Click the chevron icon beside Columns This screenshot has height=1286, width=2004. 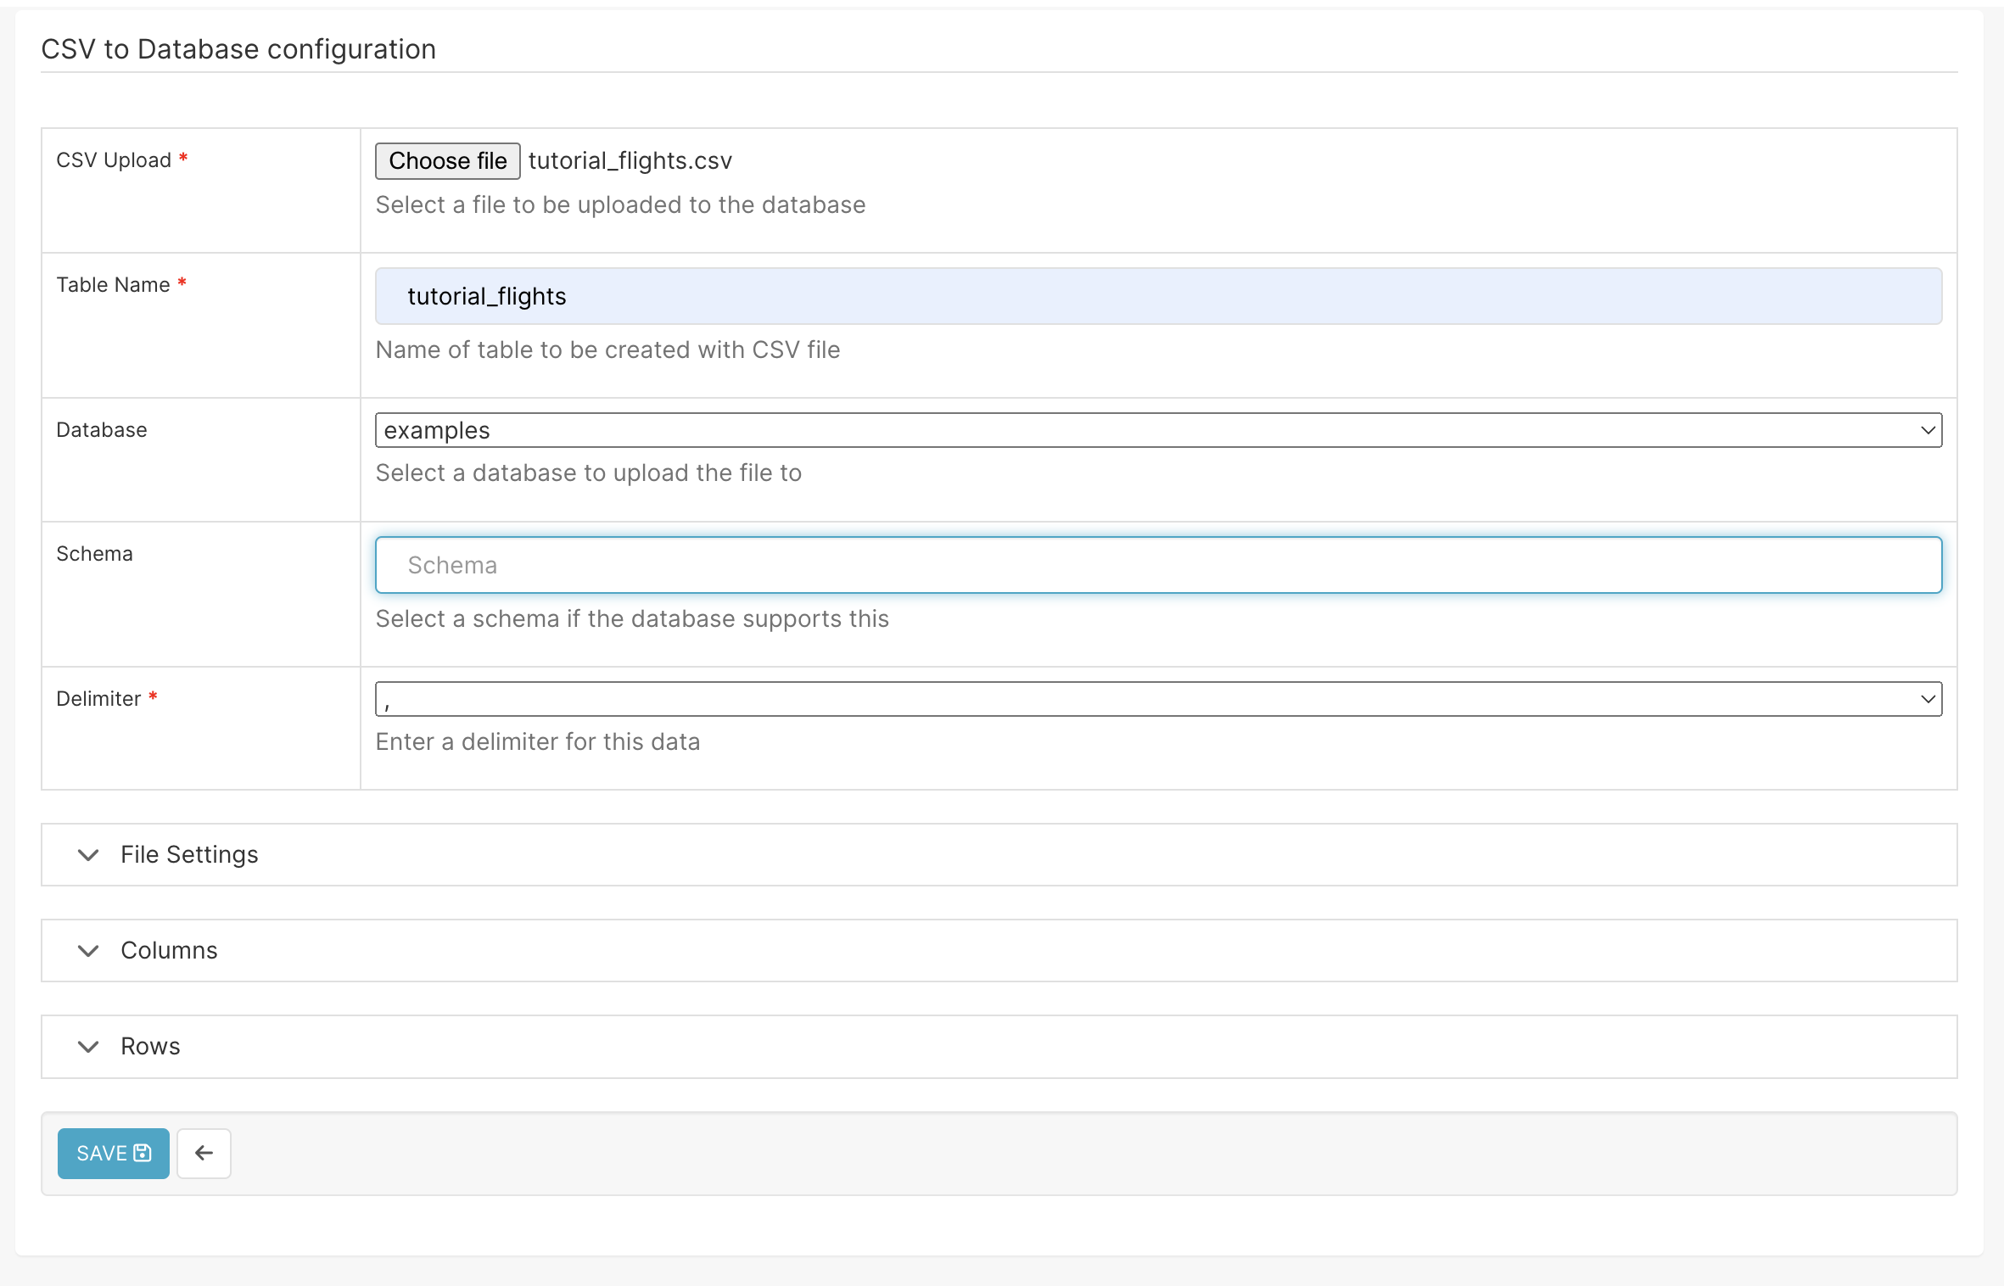(x=88, y=951)
